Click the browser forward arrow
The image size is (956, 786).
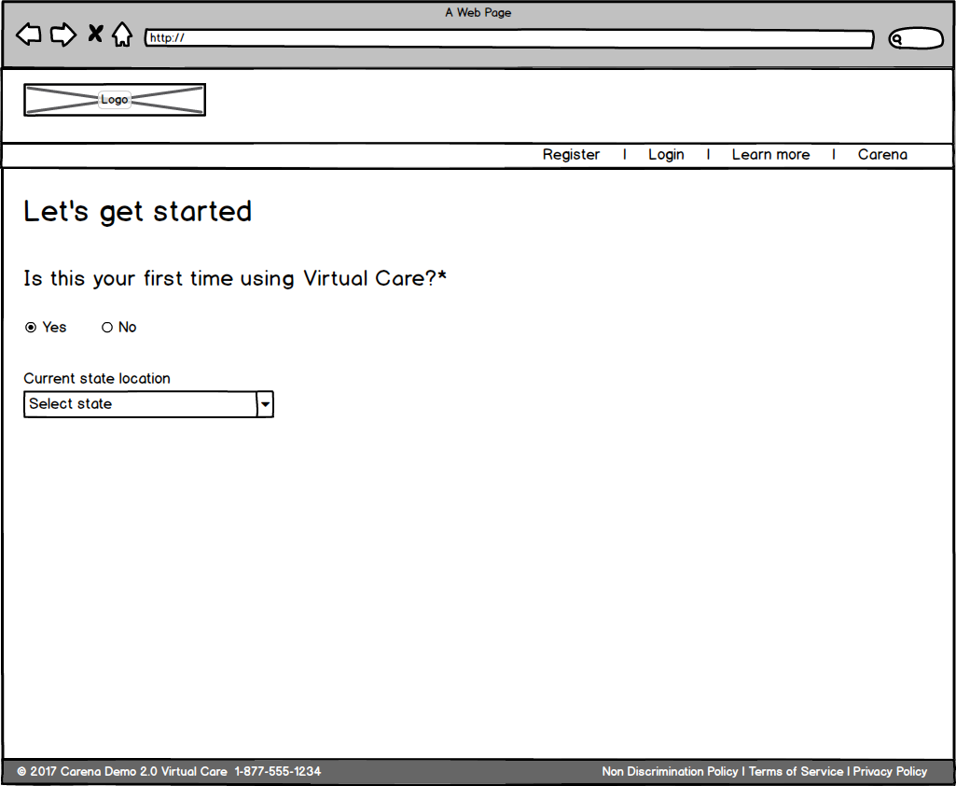pos(62,35)
